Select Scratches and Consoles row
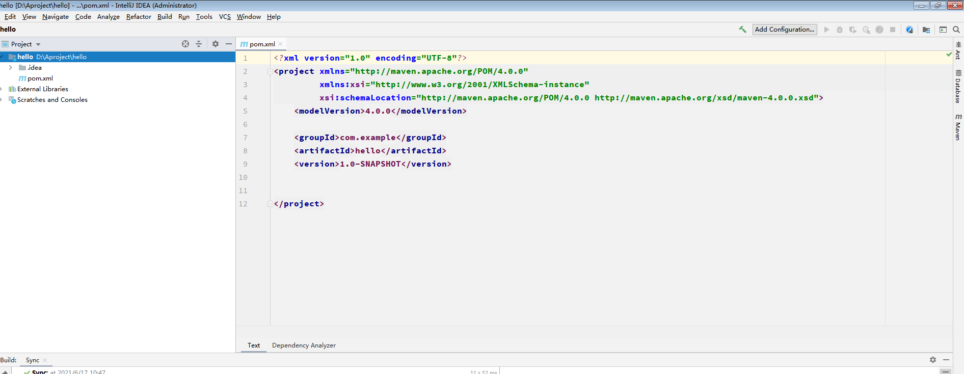Image resolution: width=964 pixels, height=374 pixels. [x=118, y=99]
